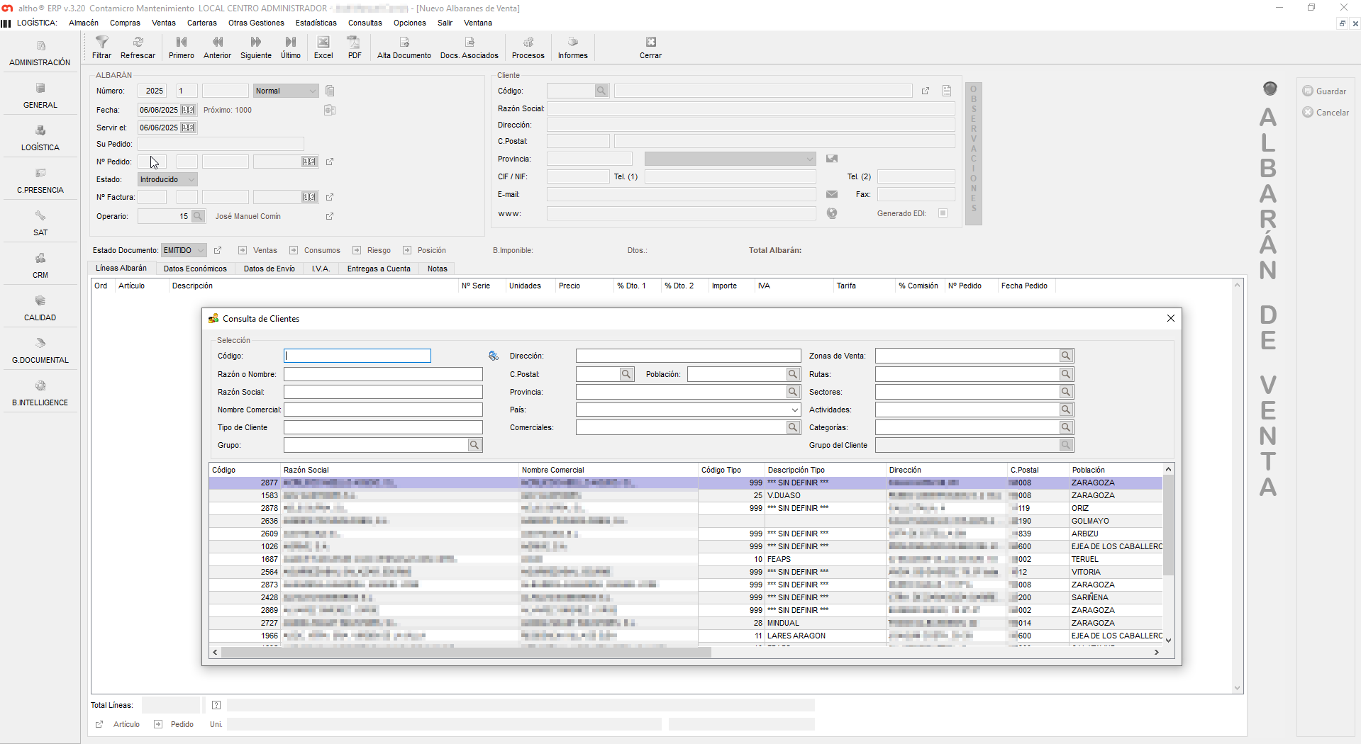This screenshot has width=1361, height=744.
Task: Click the Cancelar button
Action: point(1326,113)
